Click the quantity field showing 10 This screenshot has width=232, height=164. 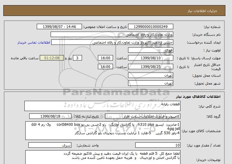[158, 145]
